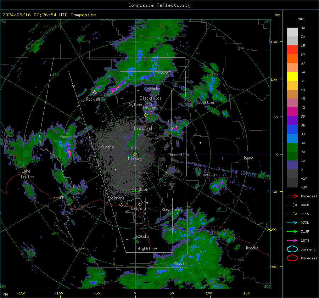This screenshot has width=319, height=298.
Task: Click the Hanna city label
Action: click(x=248, y=158)
